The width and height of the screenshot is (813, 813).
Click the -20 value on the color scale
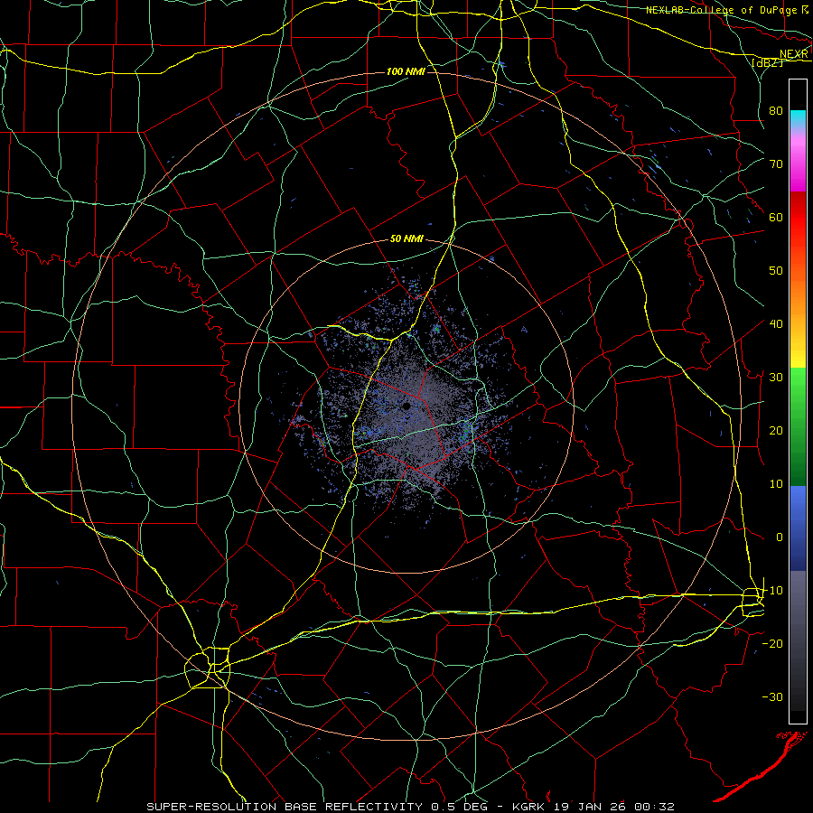click(772, 643)
